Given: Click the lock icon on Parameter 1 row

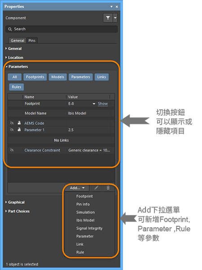Looking at the screenshot, I should point(19,130).
